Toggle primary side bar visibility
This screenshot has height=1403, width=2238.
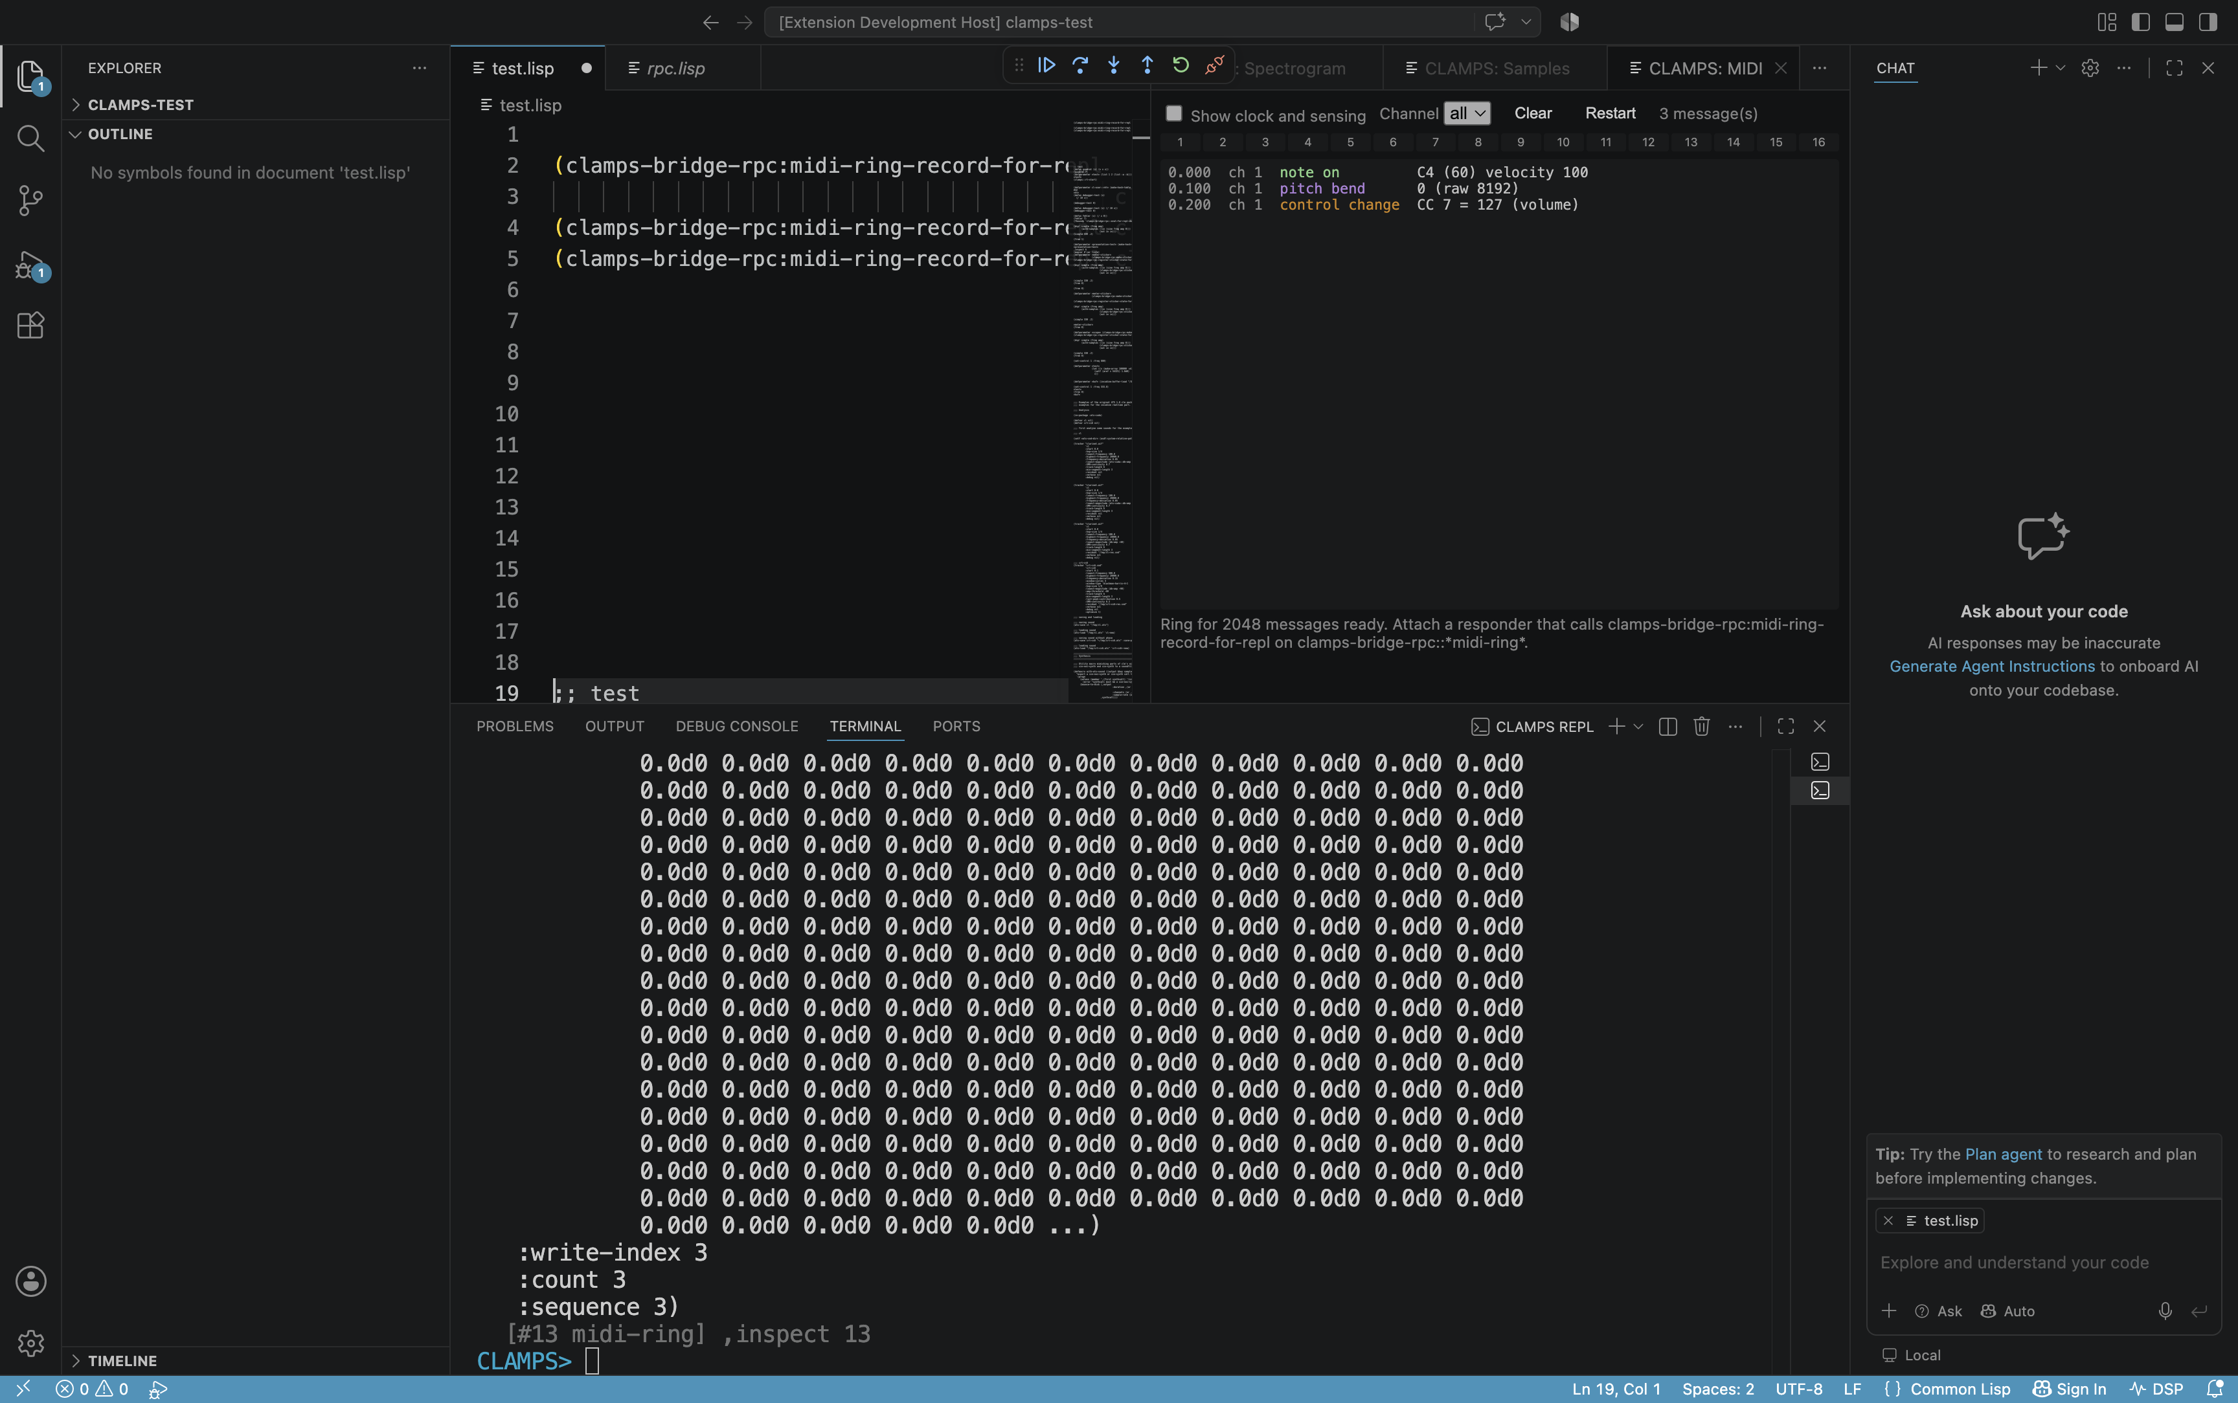click(x=2140, y=22)
